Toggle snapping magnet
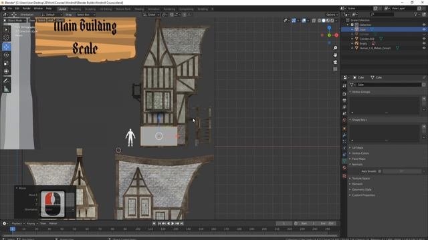This screenshot has width=428, height=240. 171,15
